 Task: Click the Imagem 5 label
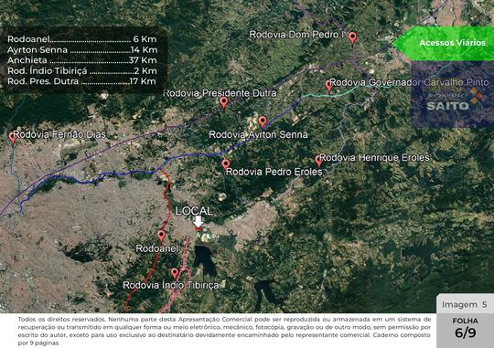(465, 304)
